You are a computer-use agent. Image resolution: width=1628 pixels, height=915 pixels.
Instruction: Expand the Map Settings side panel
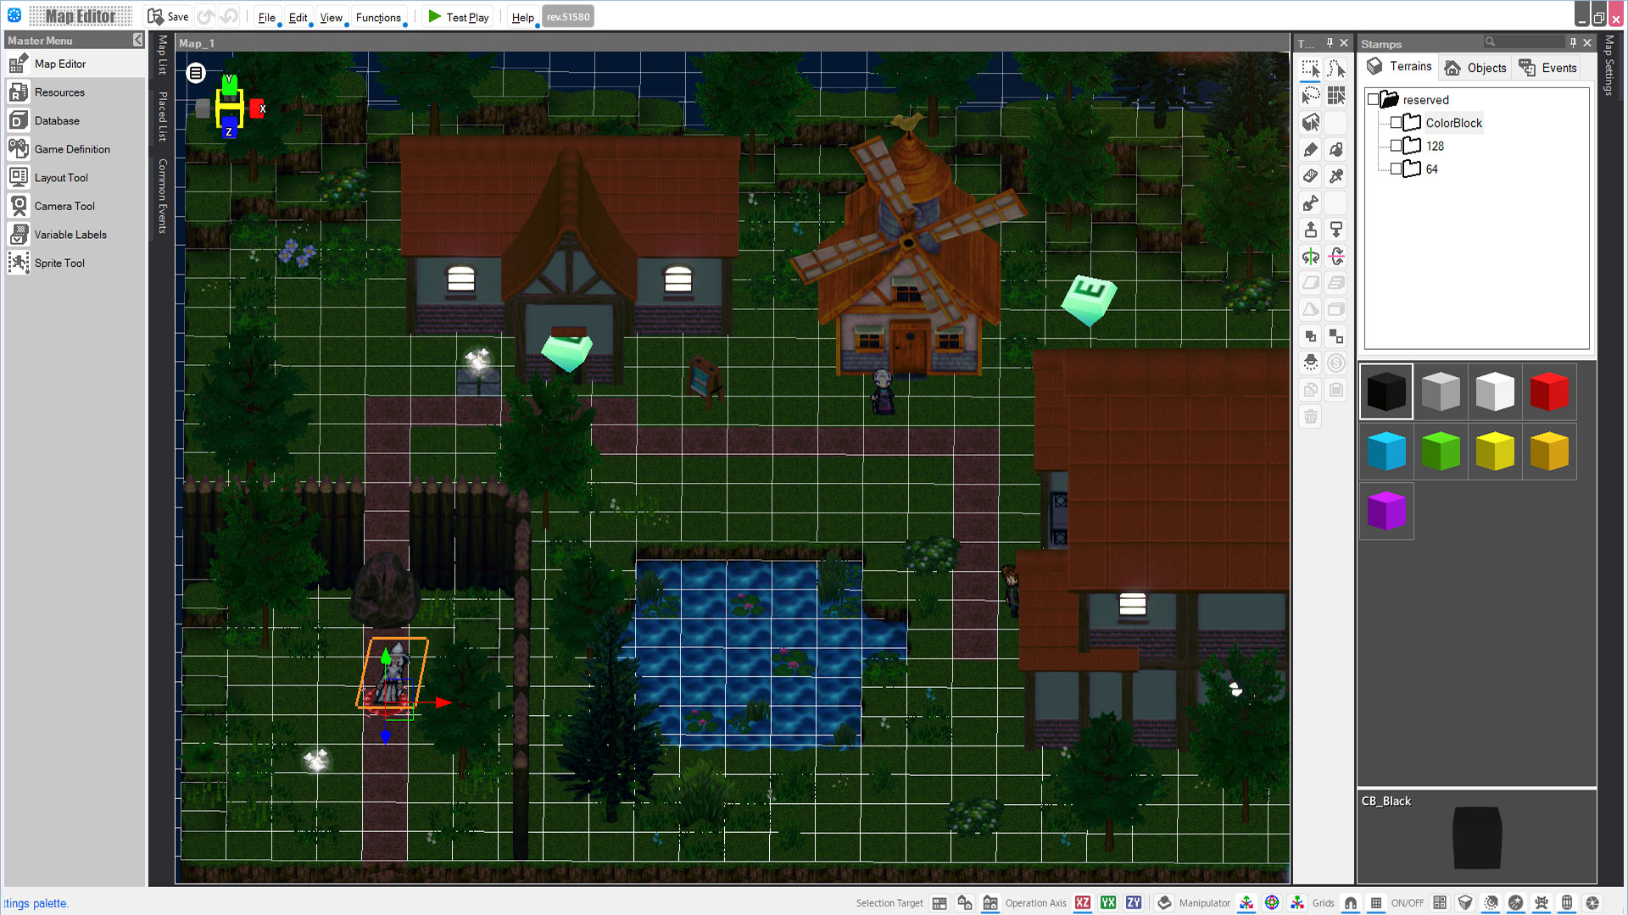1608,65
